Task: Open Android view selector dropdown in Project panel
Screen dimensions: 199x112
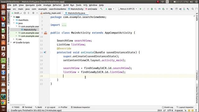Action: (17, 13)
